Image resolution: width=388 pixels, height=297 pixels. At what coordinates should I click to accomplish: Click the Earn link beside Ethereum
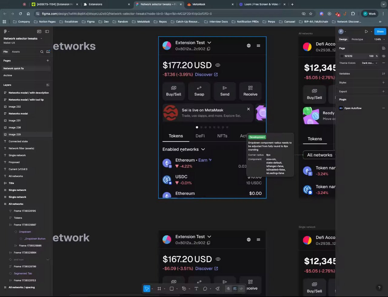205,160
